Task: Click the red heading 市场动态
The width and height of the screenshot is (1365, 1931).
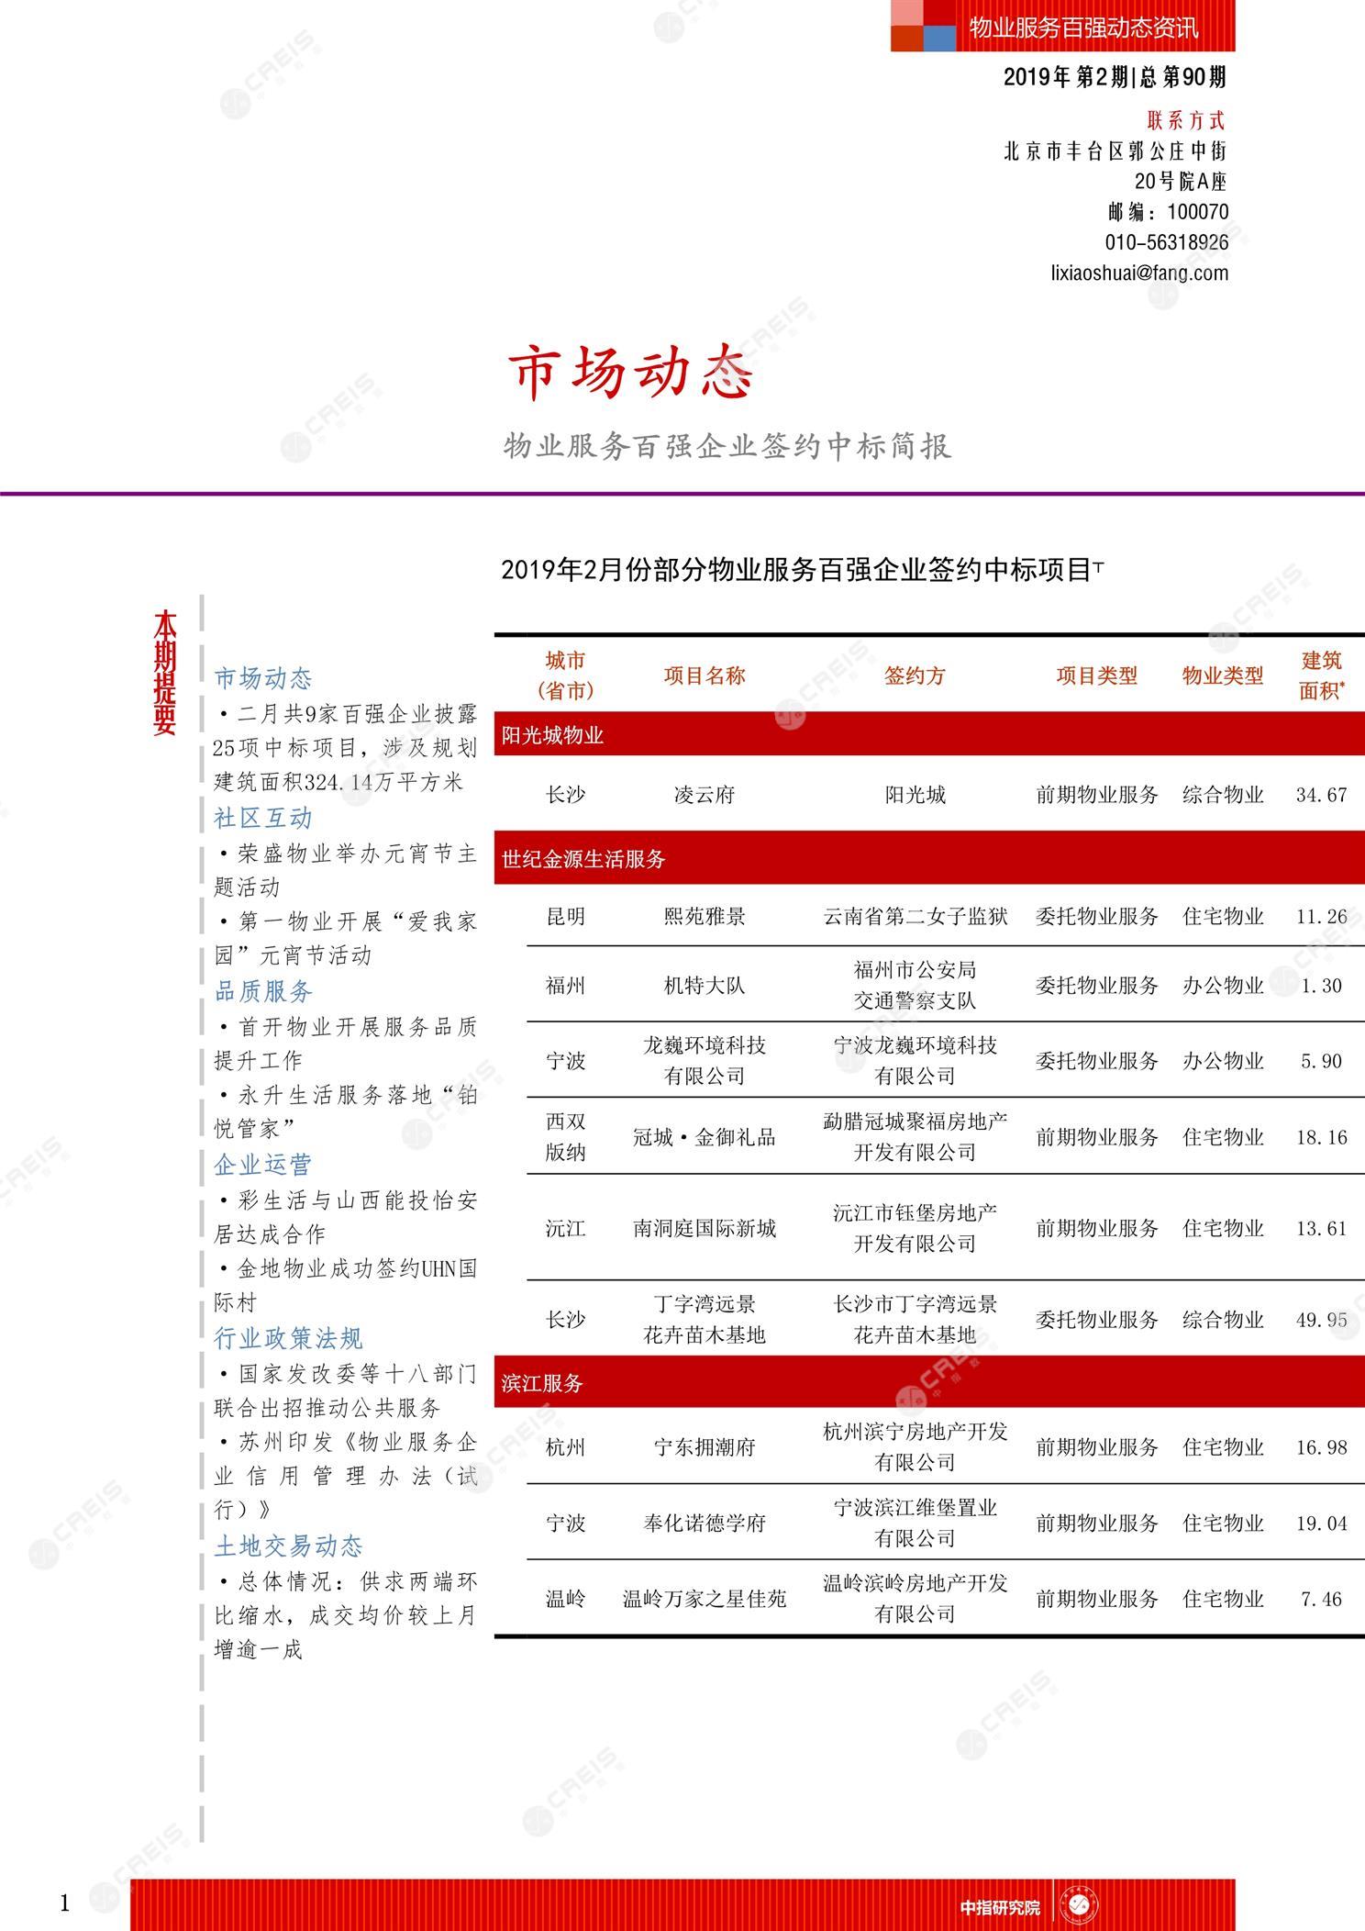Action: click(x=631, y=373)
